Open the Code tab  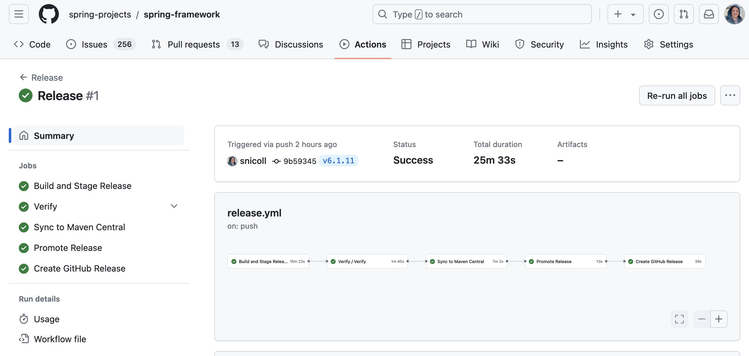[x=32, y=44]
